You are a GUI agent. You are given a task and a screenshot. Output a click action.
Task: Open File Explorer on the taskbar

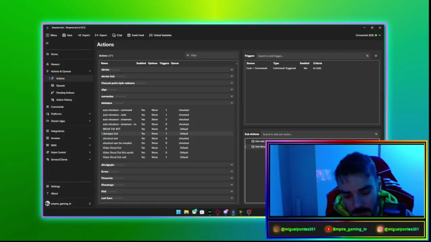(x=186, y=212)
